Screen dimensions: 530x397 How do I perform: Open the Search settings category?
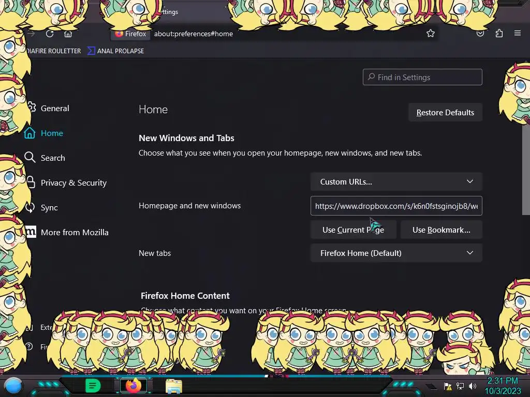pyautogui.click(x=45, y=158)
